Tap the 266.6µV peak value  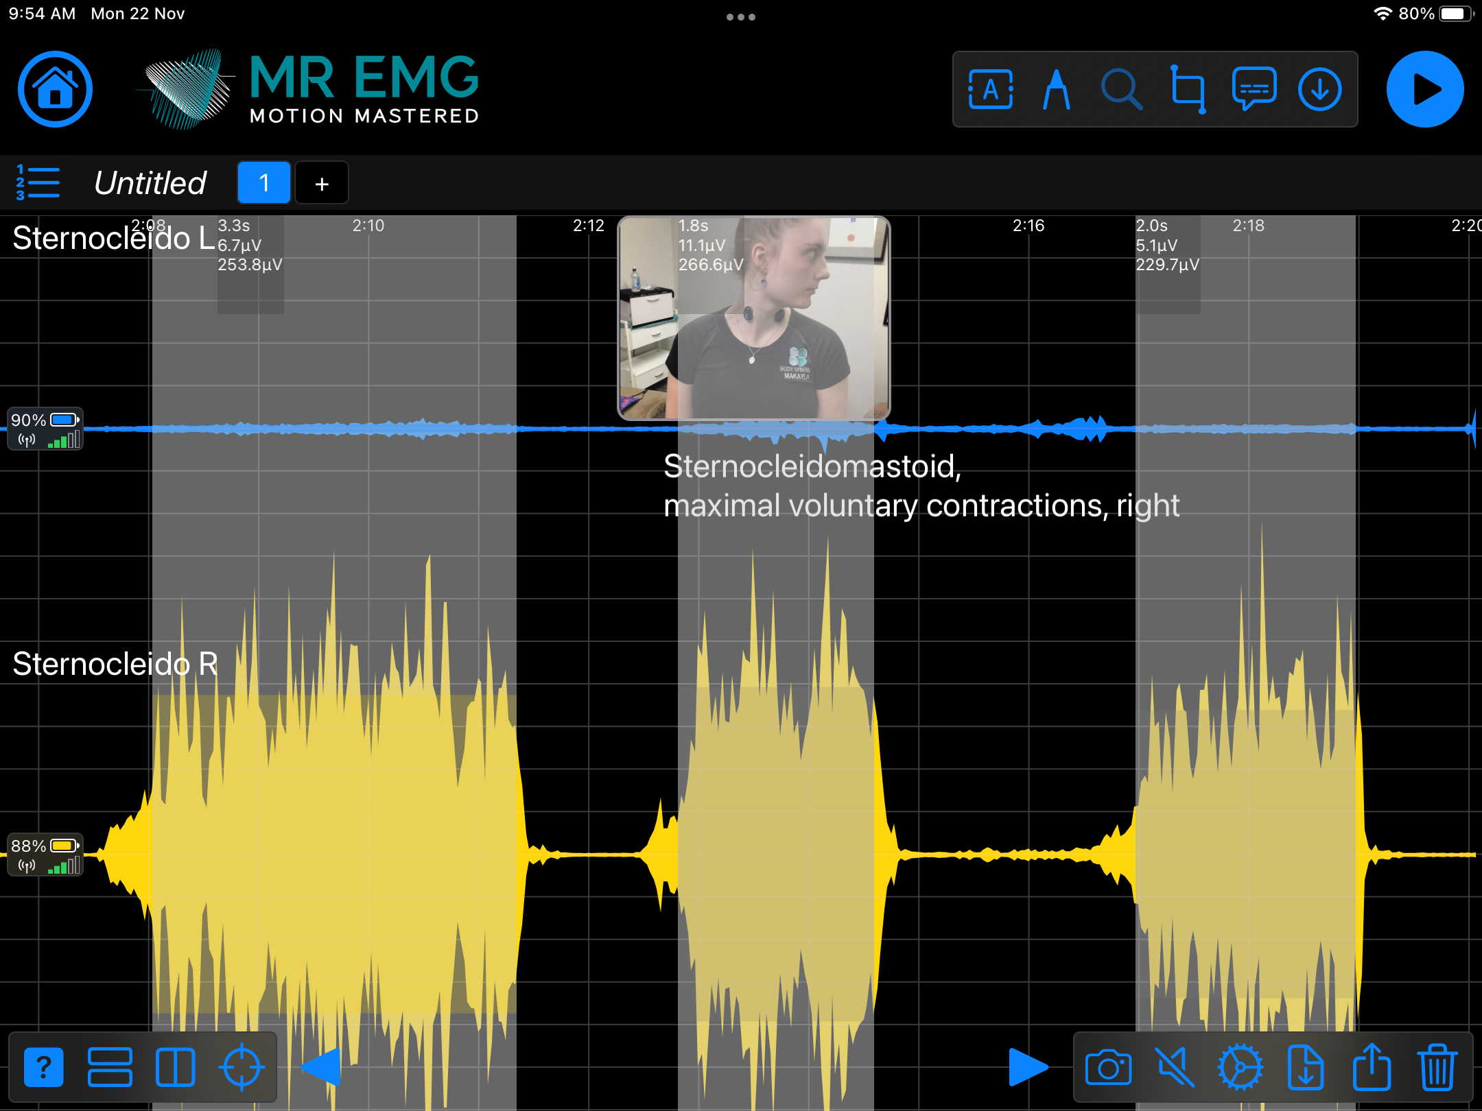coord(711,265)
